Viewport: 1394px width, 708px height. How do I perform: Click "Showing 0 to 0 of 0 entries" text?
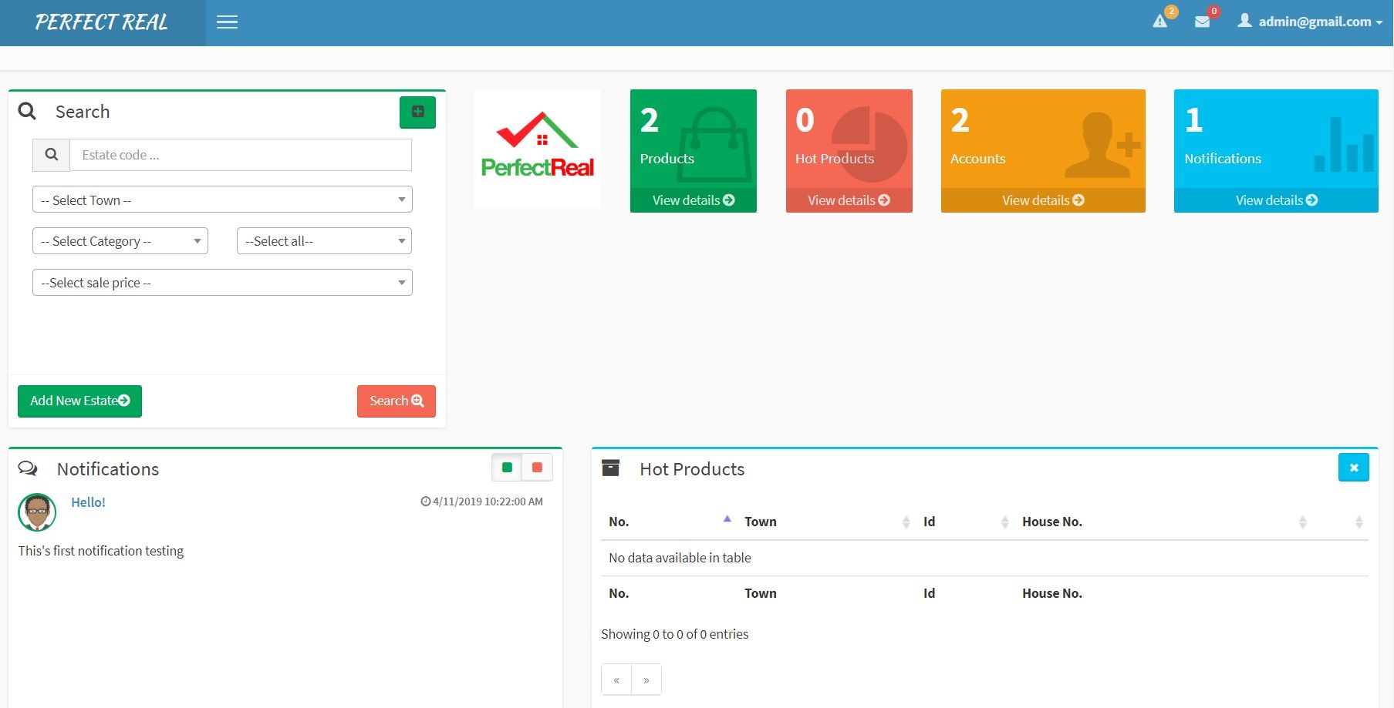(675, 634)
